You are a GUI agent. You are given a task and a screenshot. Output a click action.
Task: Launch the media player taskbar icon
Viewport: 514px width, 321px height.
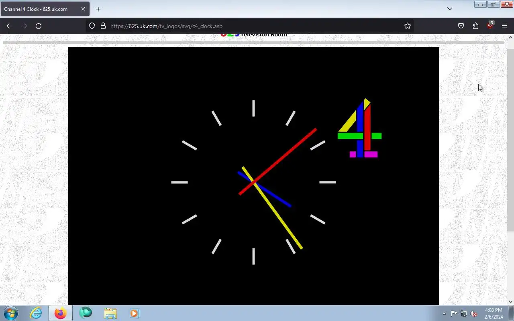coord(135,313)
